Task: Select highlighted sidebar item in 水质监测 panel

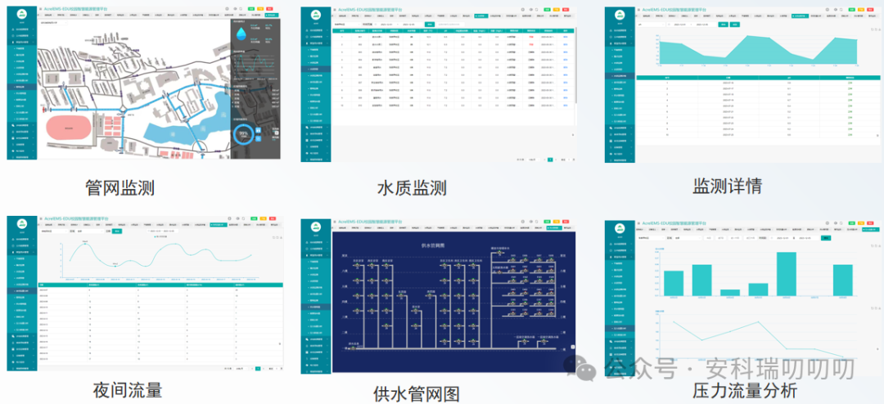Action: [x=316, y=69]
